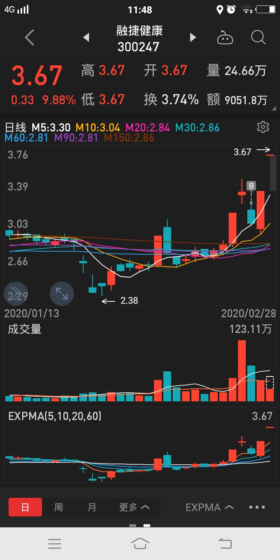The height and width of the screenshot is (560, 280).
Task: Switch to the 月 monthly tab
Action: coord(92,507)
